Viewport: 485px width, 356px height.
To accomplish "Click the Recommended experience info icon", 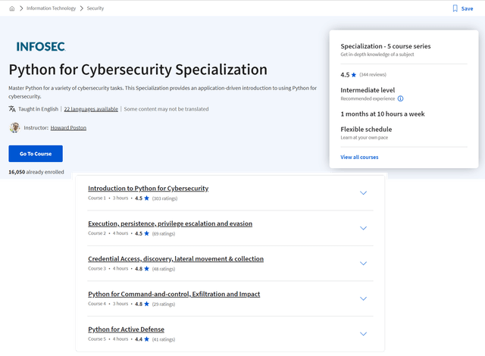I will click(400, 98).
